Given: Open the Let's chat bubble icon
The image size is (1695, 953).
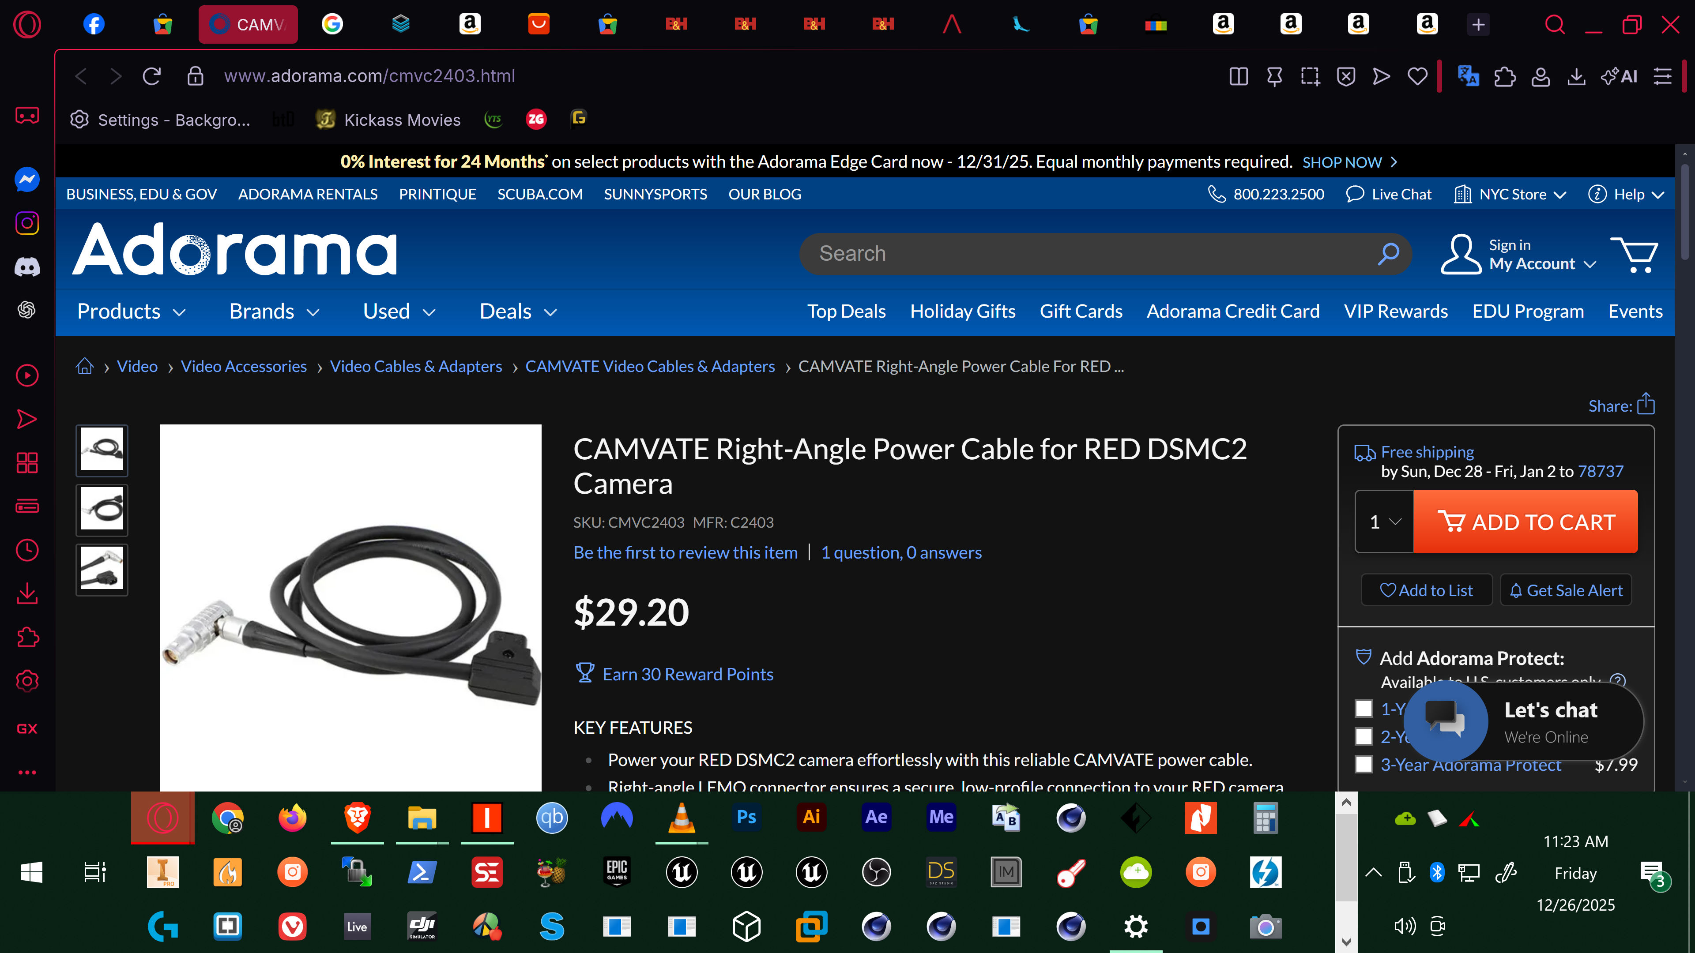Looking at the screenshot, I should pyautogui.click(x=1446, y=721).
